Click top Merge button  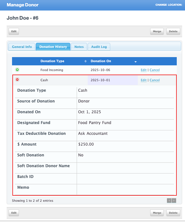[x=157, y=31]
